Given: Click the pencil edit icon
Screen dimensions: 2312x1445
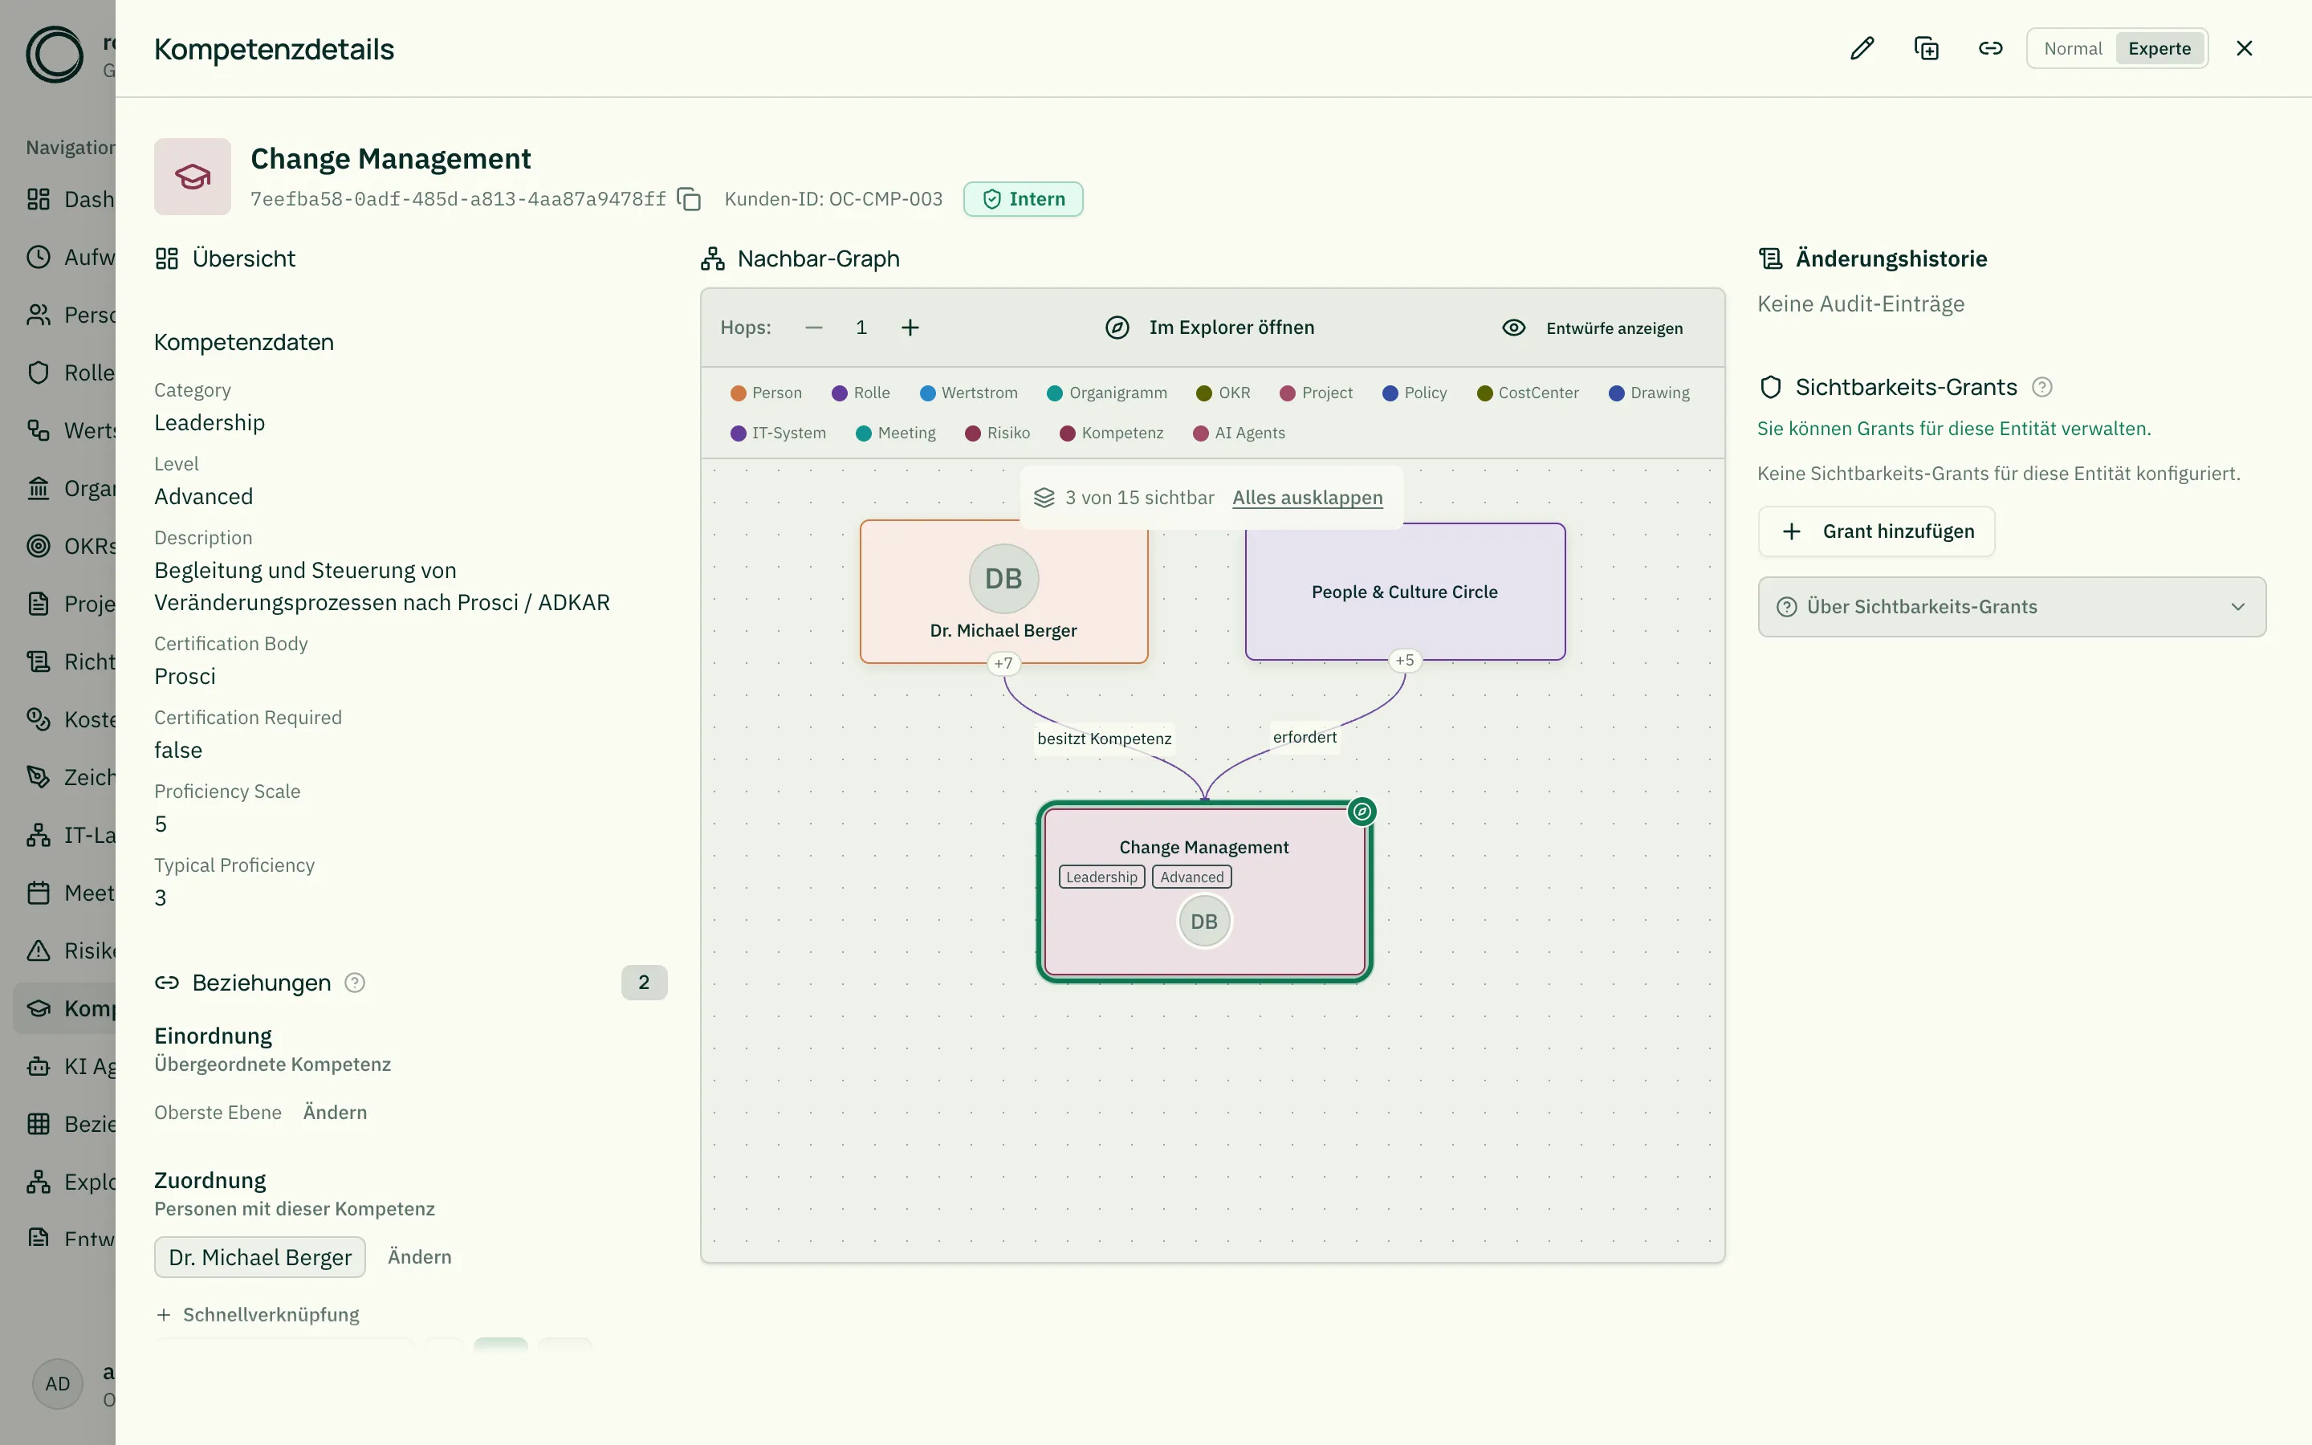Looking at the screenshot, I should tap(1862, 49).
